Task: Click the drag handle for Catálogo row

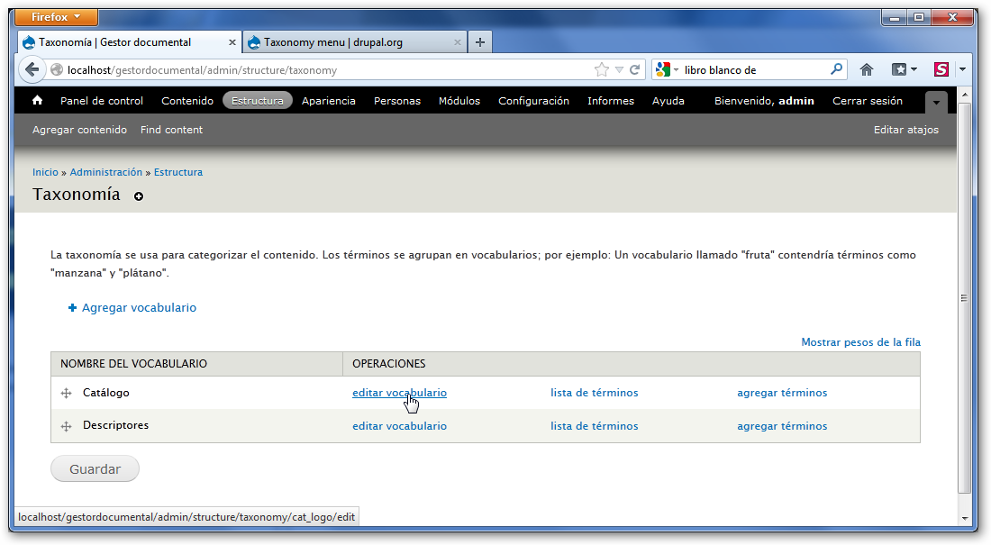Action: coord(66,394)
